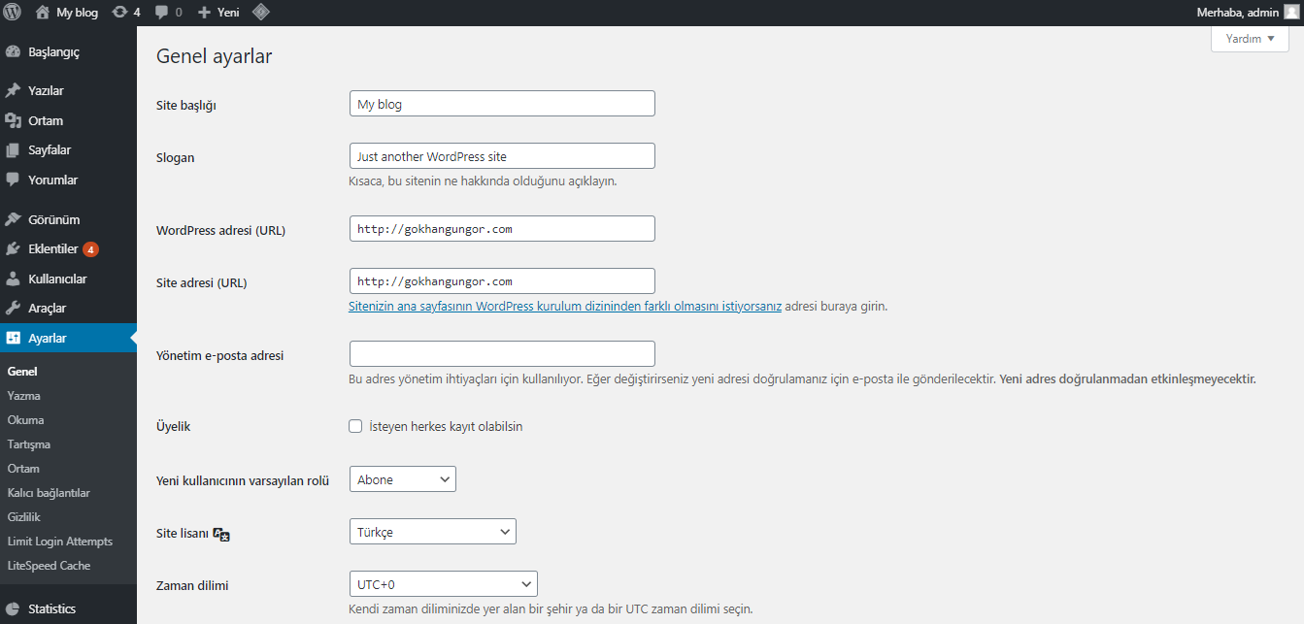Click the Site başlığı input field

tap(502, 104)
